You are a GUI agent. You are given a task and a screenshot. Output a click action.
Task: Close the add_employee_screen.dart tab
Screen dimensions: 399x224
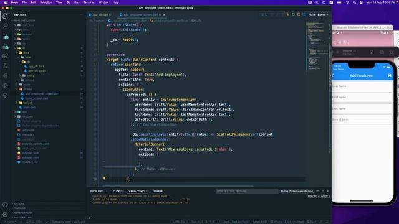click(x=164, y=15)
